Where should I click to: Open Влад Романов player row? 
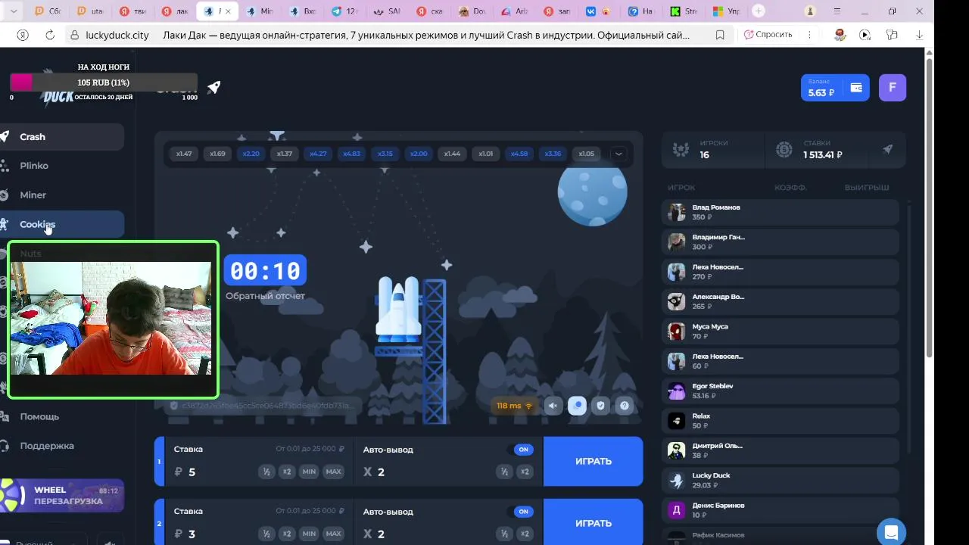pyautogui.click(x=780, y=213)
